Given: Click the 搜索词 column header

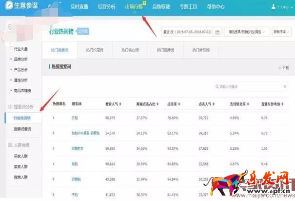Looking at the screenshot, I should tap(77, 104).
